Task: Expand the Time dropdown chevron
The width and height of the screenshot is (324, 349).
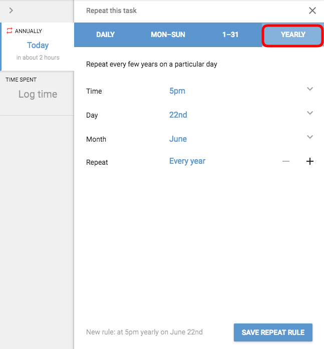Action: (x=310, y=89)
